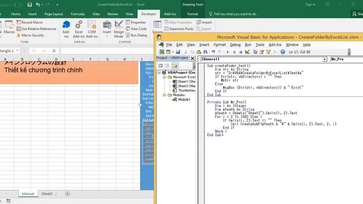Click Excel quick access Undo arrow
Image resolution: width=363 pixels, height=204 pixels.
click(x=38, y=5)
